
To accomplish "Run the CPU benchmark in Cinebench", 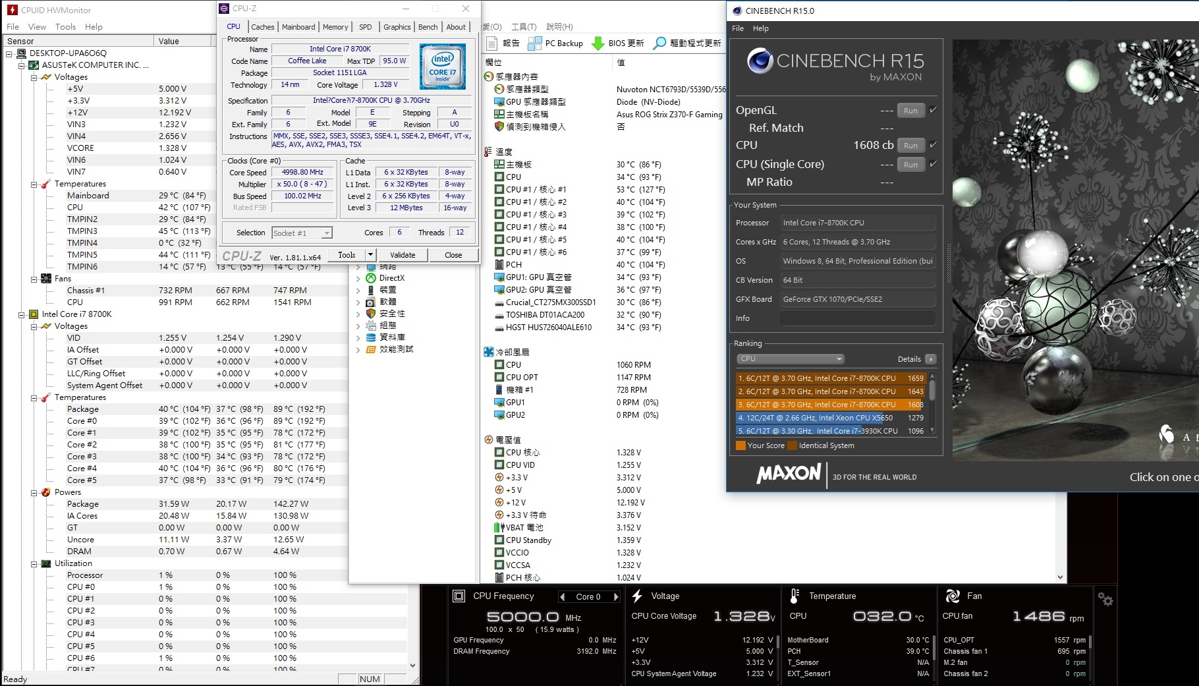I will [910, 146].
